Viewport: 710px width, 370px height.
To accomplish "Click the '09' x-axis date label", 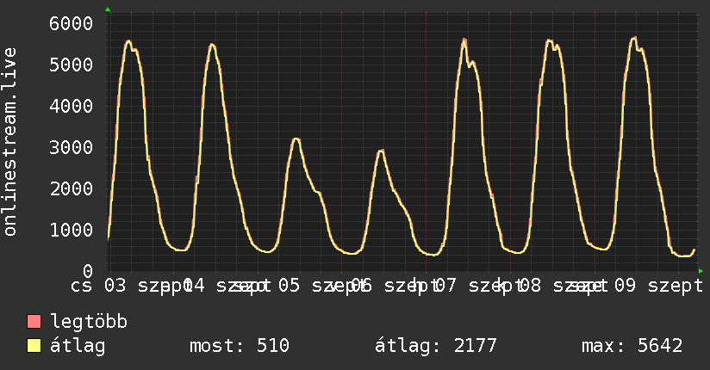I will coord(625,286).
